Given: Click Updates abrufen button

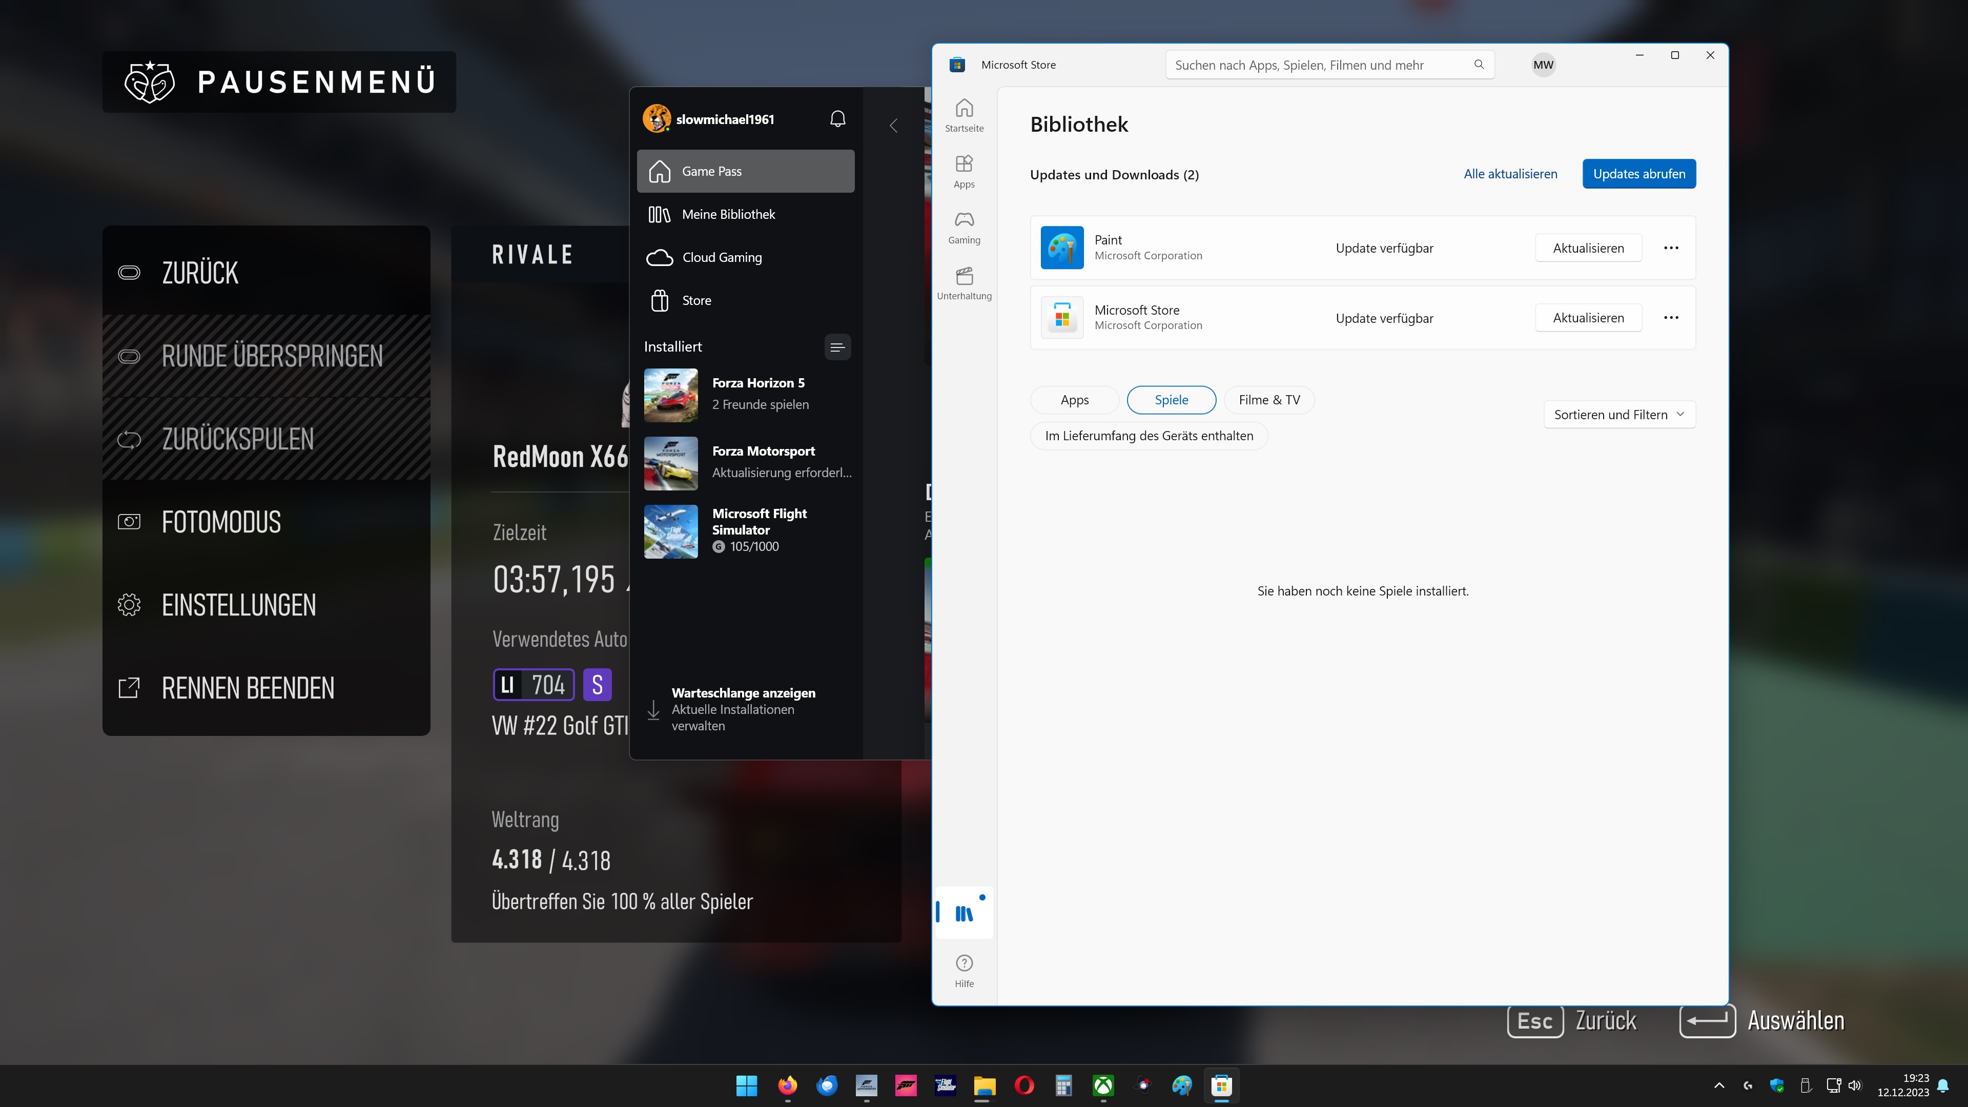Looking at the screenshot, I should pyautogui.click(x=1639, y=174).
